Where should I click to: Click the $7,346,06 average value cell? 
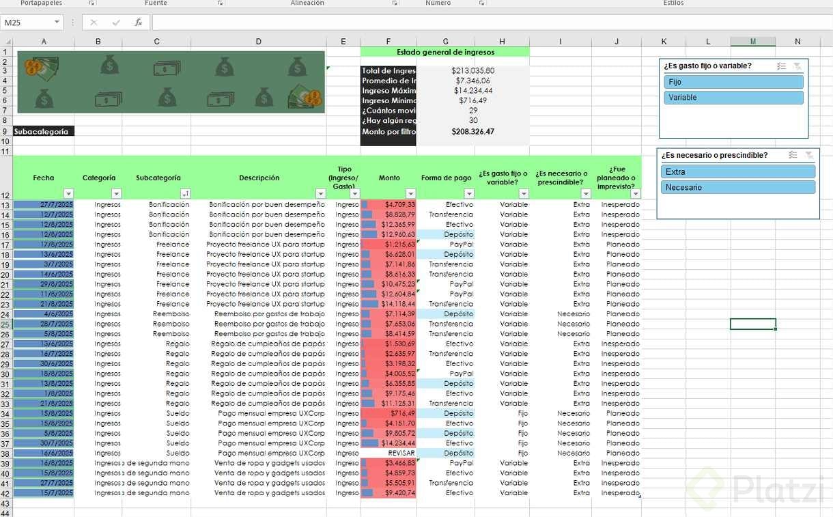(x=473, y=81)
